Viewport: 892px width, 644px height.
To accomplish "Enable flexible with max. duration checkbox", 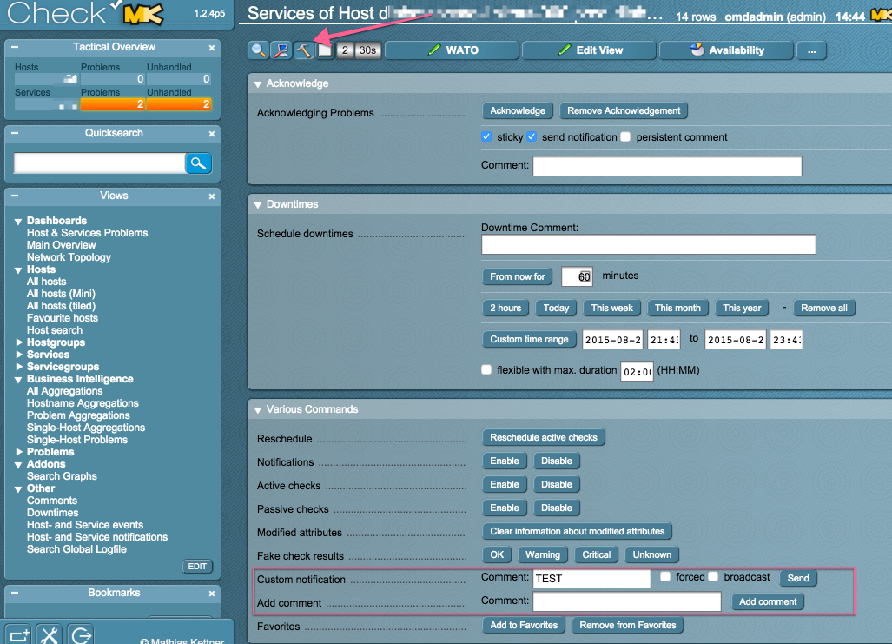I will pos(486,369).
